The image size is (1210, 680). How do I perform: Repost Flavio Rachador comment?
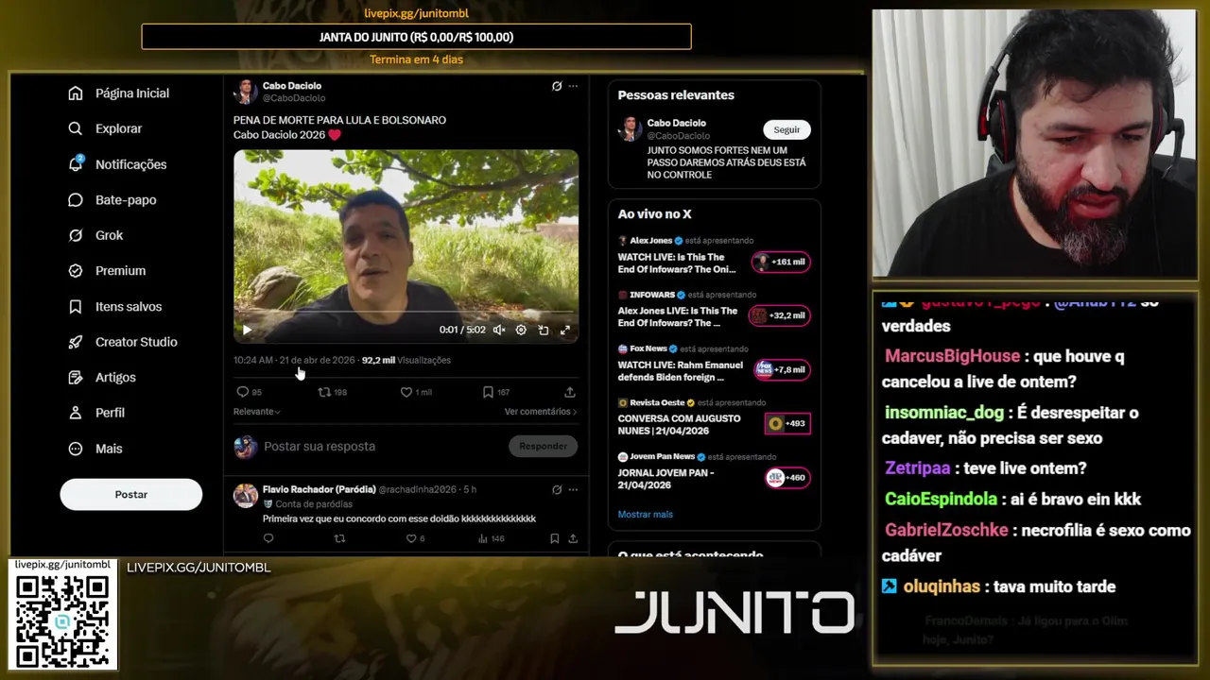point(340,538)
